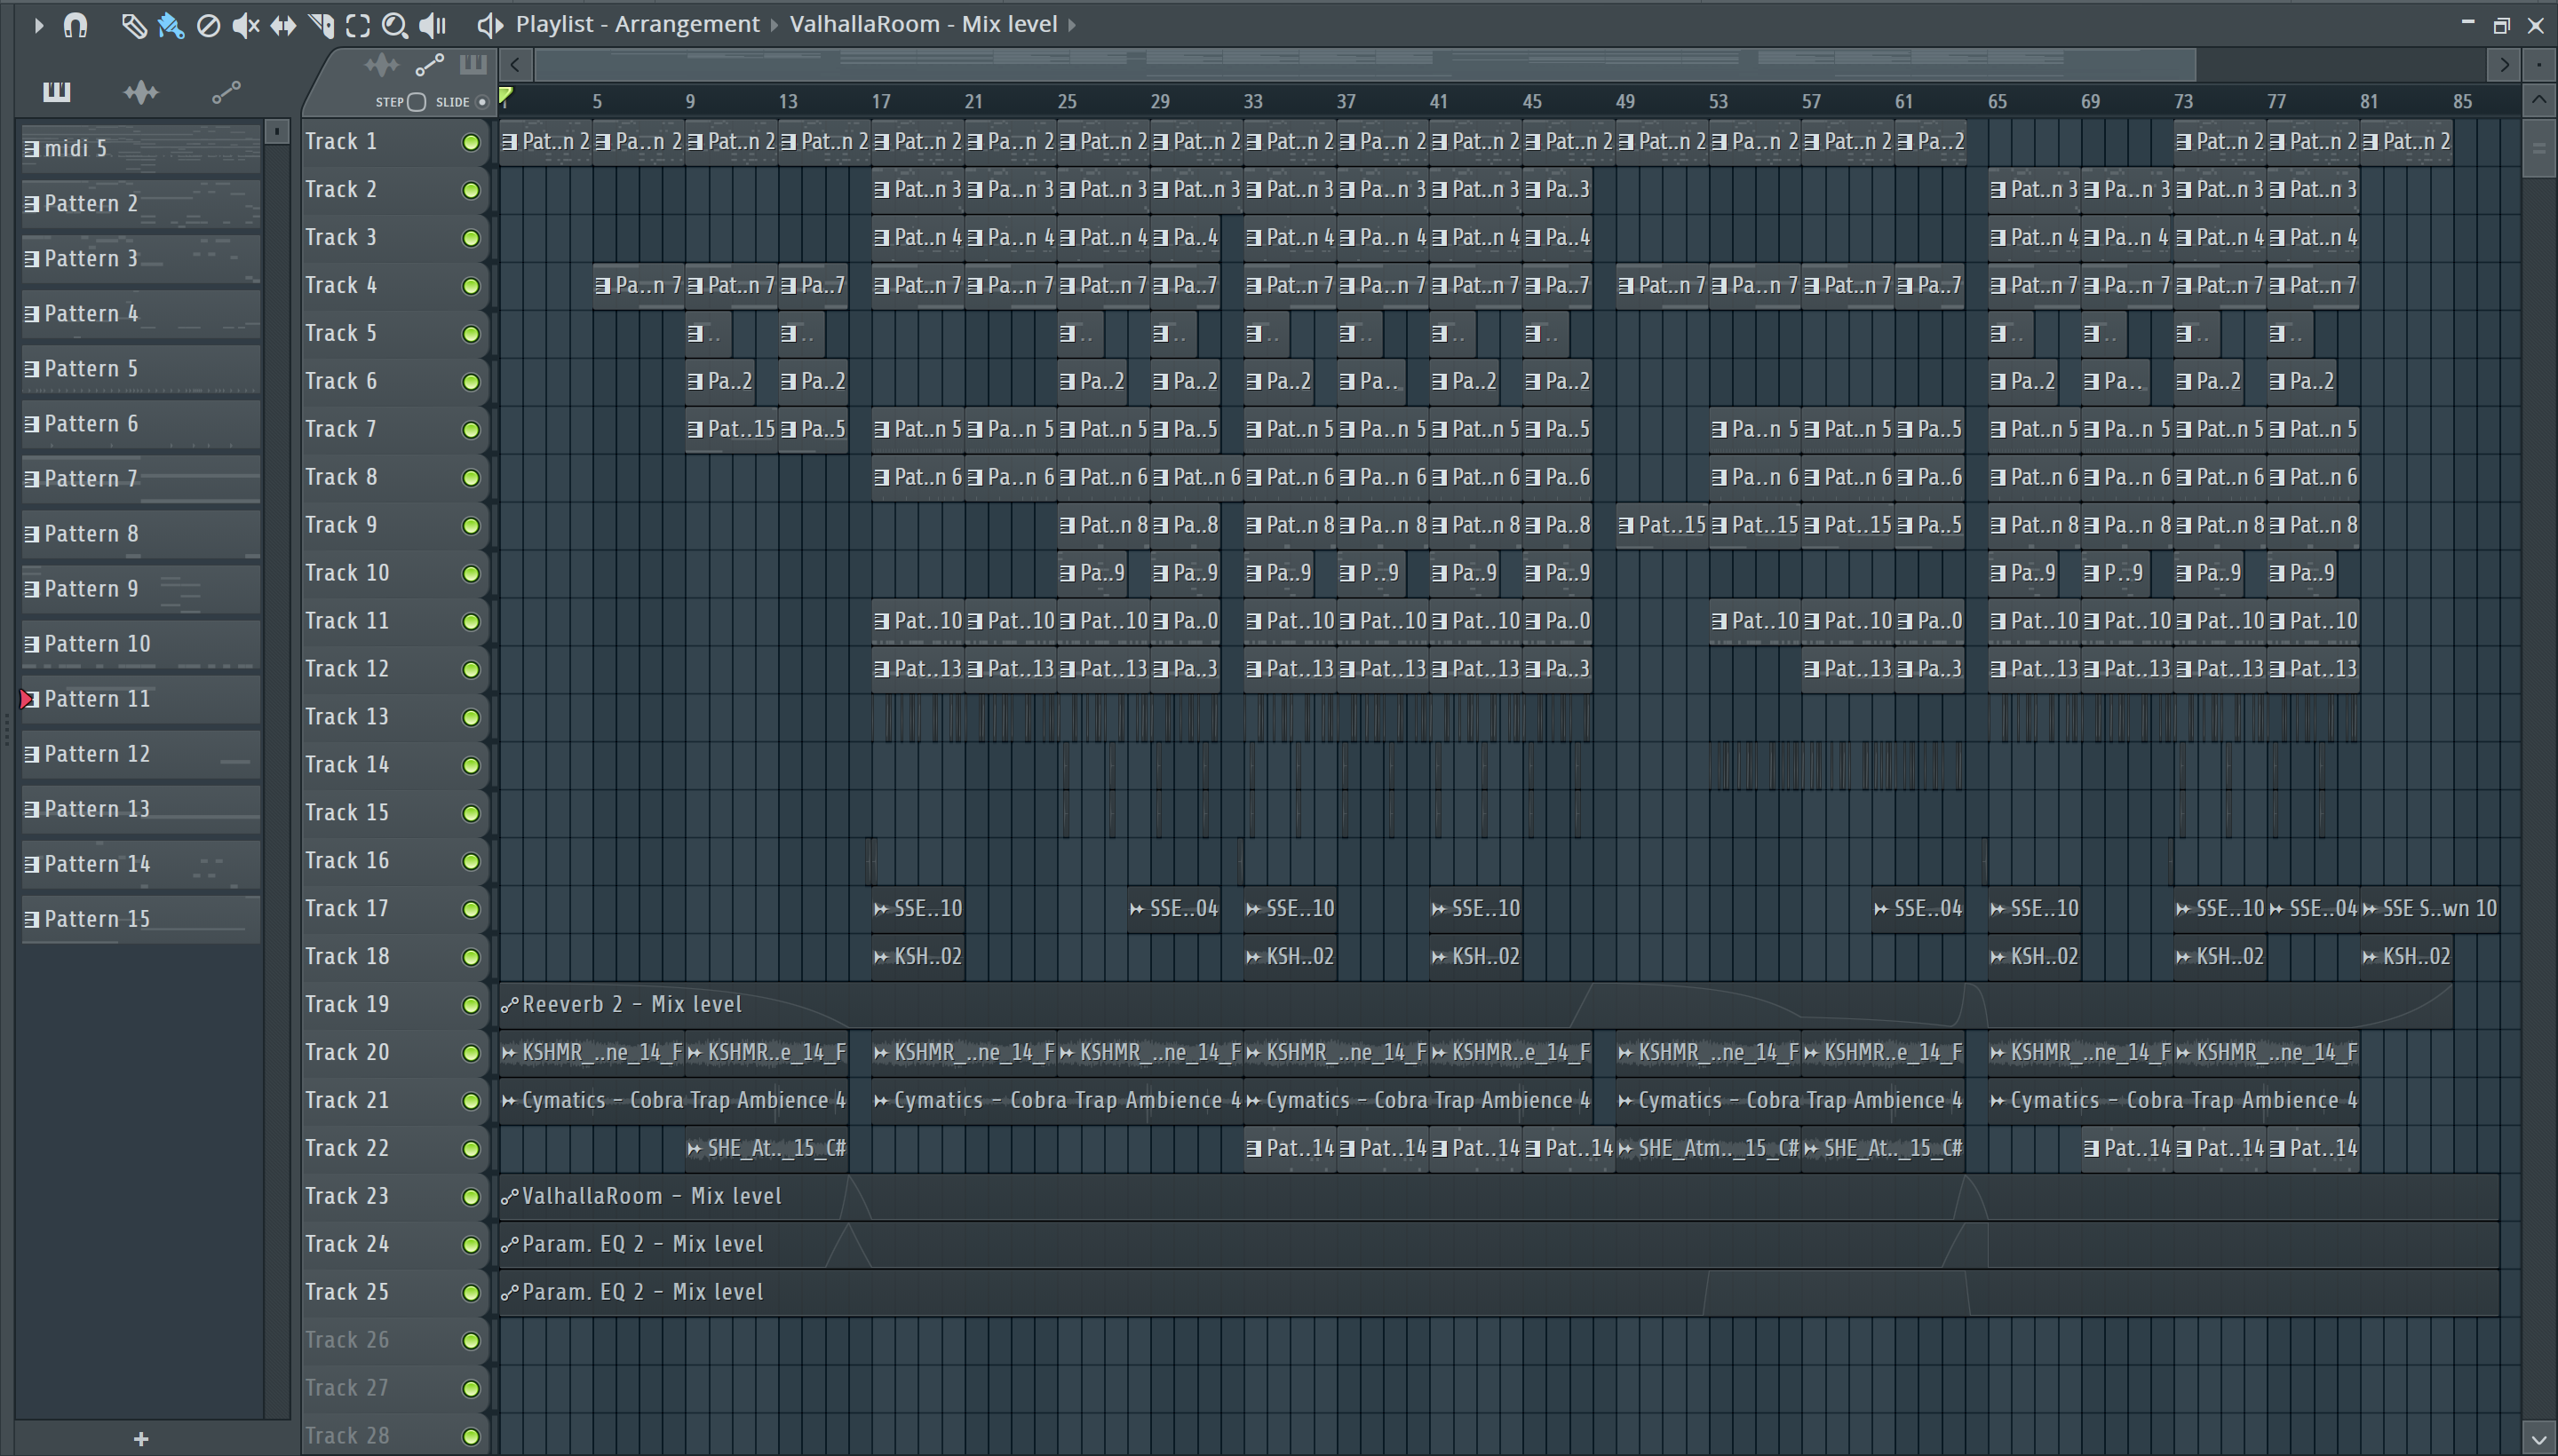
Task: Toggle the SLIDE option
Action: point(482,102)
